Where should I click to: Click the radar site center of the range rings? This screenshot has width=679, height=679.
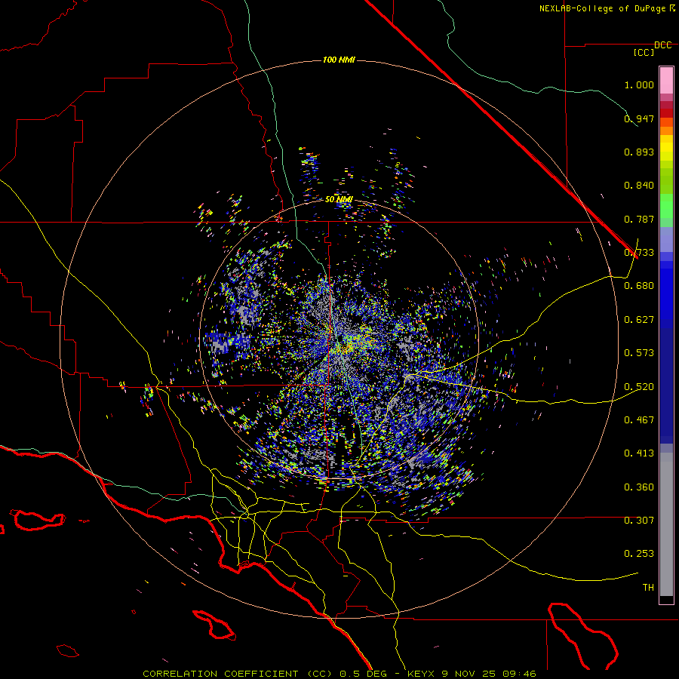339,339
